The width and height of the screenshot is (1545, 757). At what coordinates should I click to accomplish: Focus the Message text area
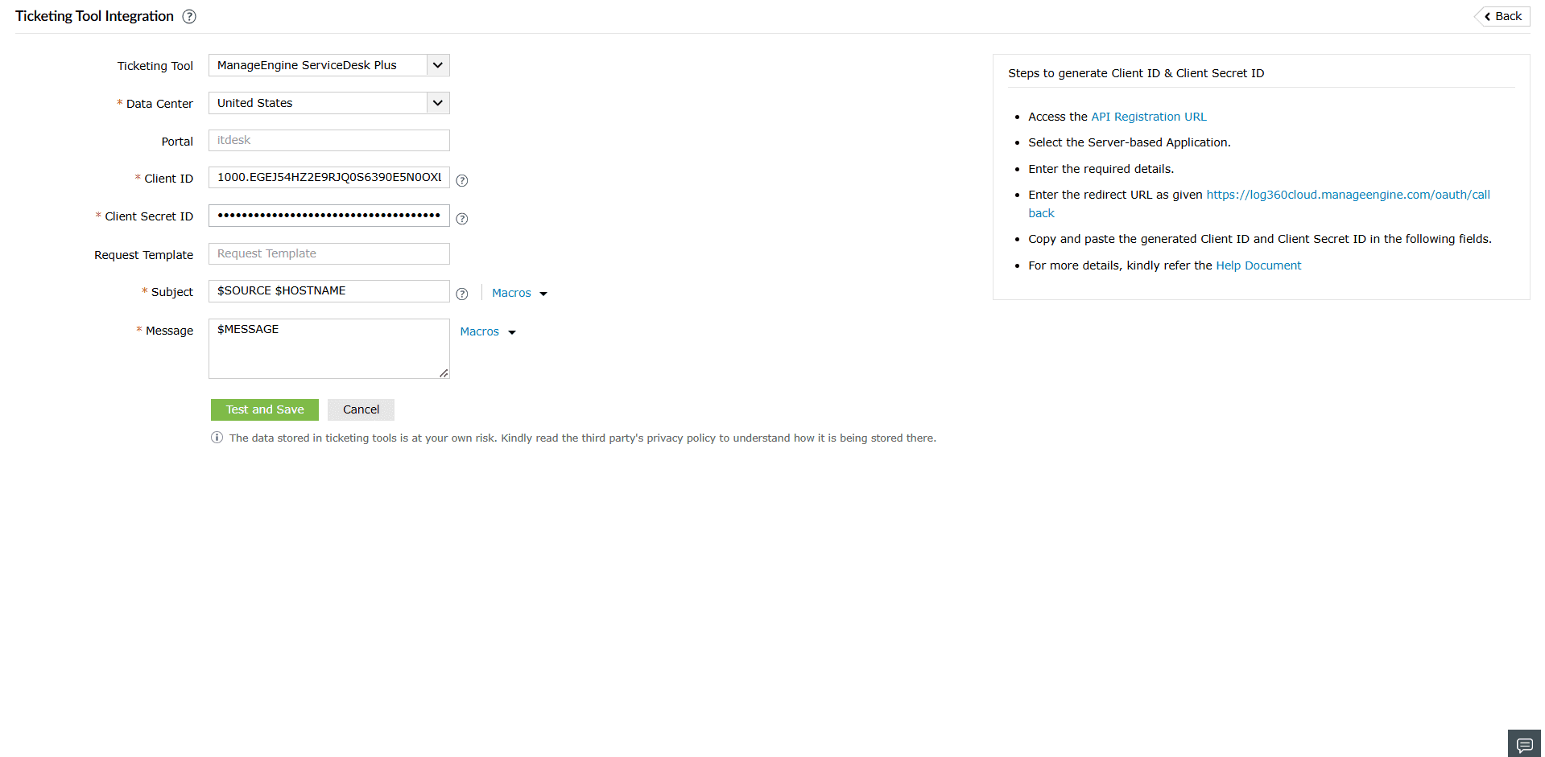(329, 348)
